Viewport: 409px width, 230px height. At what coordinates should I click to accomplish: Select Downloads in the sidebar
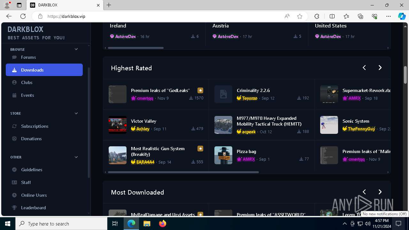click(x=44, y=70)
